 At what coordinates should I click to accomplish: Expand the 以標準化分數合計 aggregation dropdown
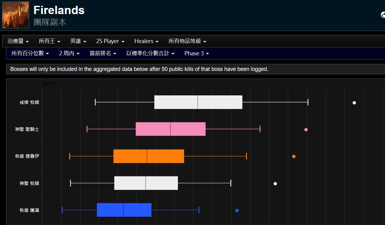click(x=150, y=53)
